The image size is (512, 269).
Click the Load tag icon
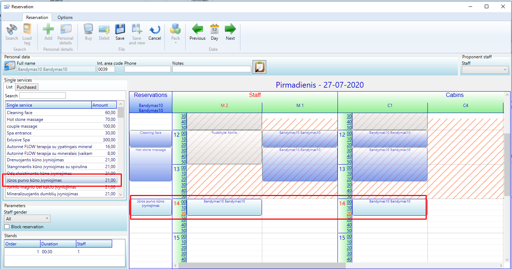click(27, 29)
